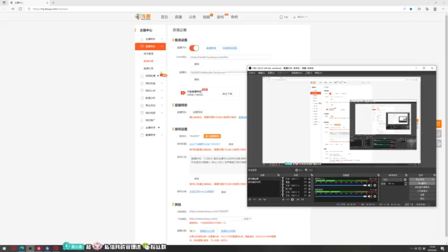This screenshot has height=252, width=448.
Task: Lock the 文本 (GDI+) 7 source
Action: point(309,179)
